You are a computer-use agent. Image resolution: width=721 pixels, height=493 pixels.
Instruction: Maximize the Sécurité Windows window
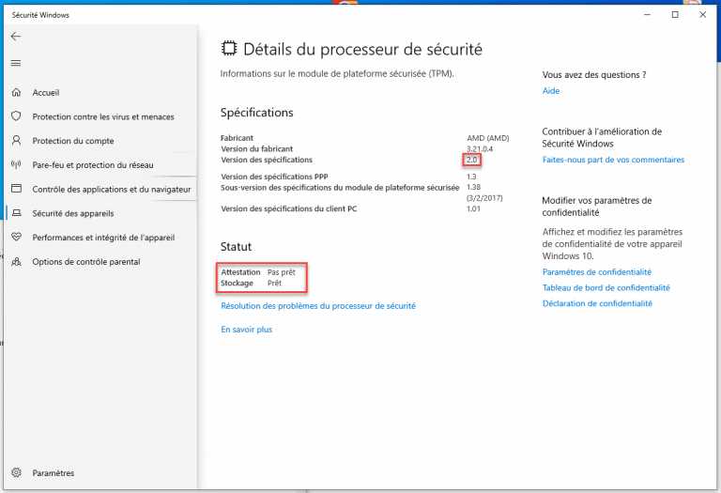675,15
